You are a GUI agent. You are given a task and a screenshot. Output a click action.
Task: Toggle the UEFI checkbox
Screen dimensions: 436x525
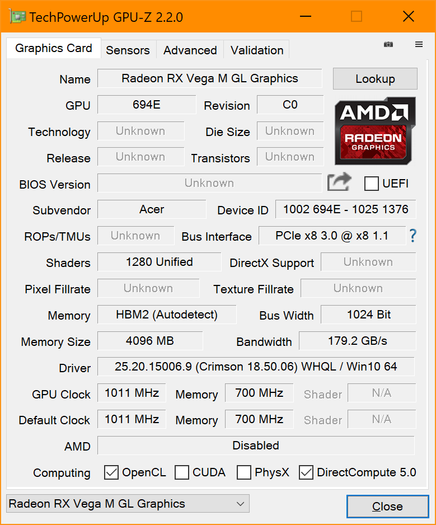[371, 183]
